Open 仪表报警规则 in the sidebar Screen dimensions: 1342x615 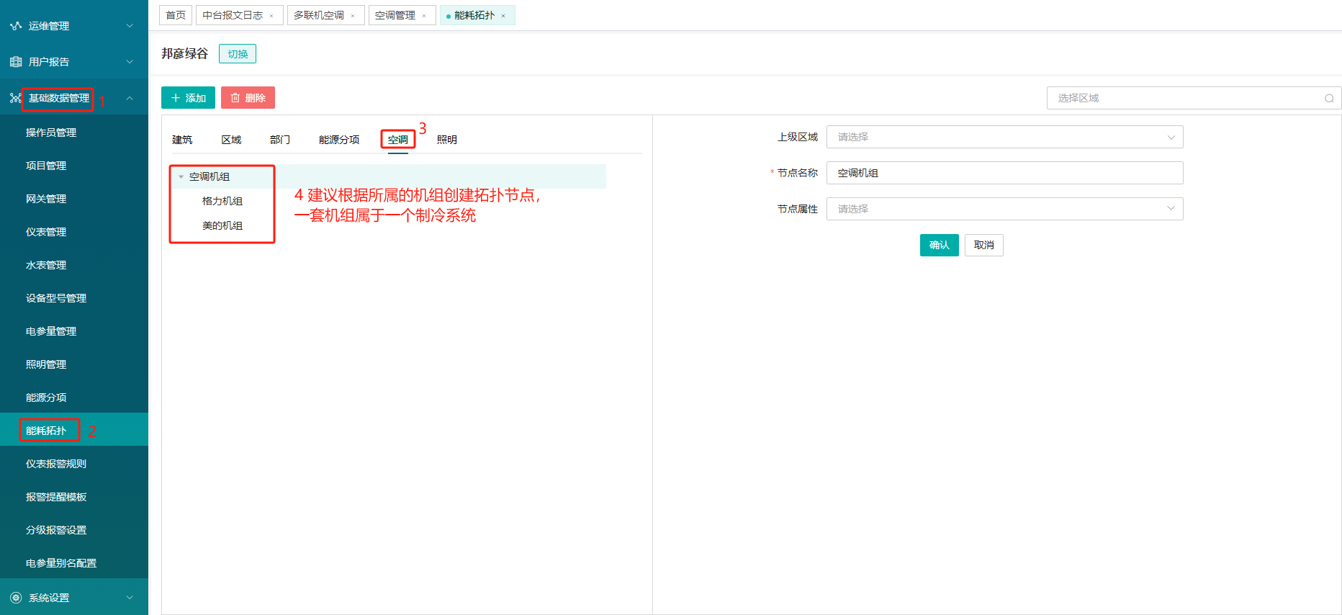56,464
